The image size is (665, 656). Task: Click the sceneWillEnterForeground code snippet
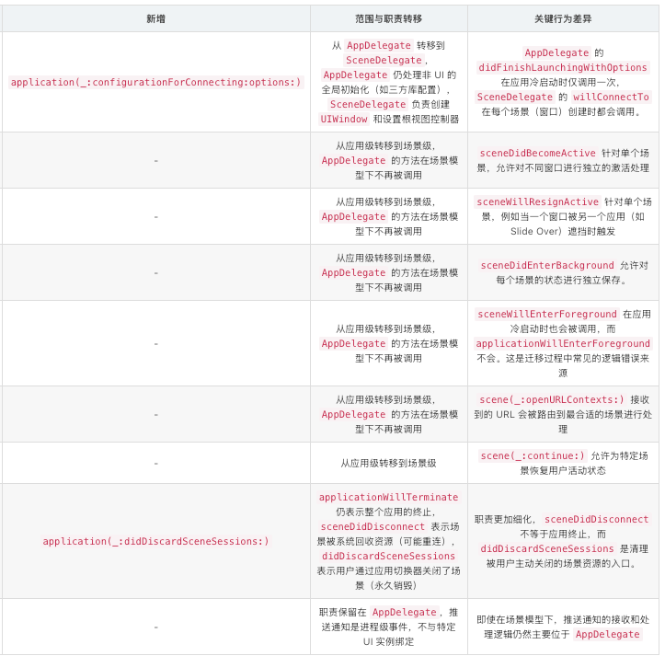546,314
